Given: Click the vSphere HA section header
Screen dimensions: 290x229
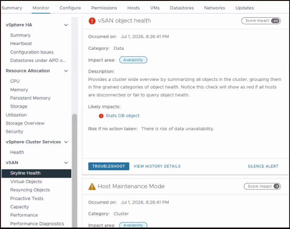Looking at the screenshot, I should (19, 25).
